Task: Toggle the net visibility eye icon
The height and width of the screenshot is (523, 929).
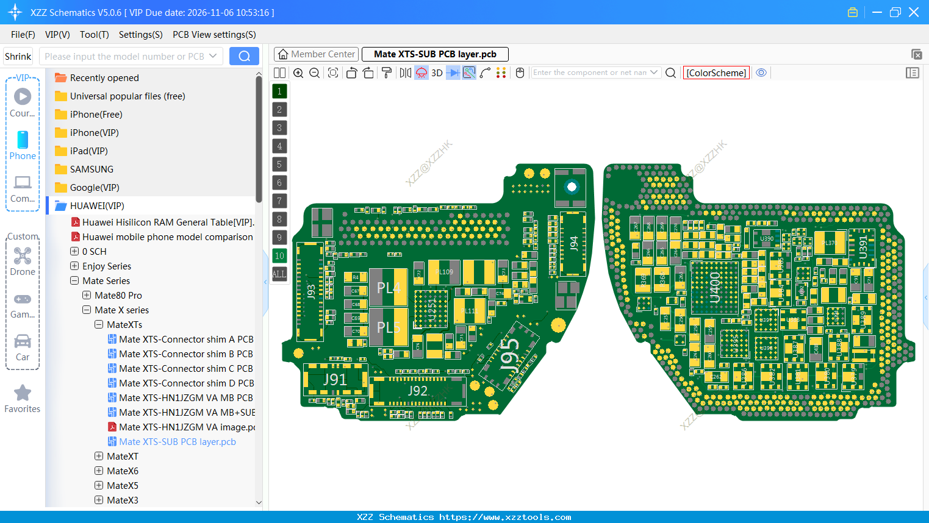Action: [761, 72]
